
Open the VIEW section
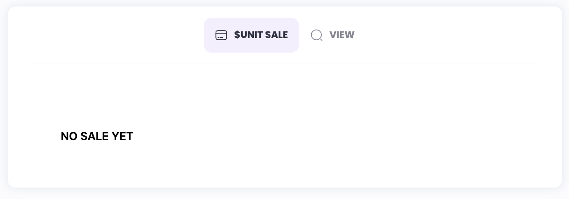332,35
